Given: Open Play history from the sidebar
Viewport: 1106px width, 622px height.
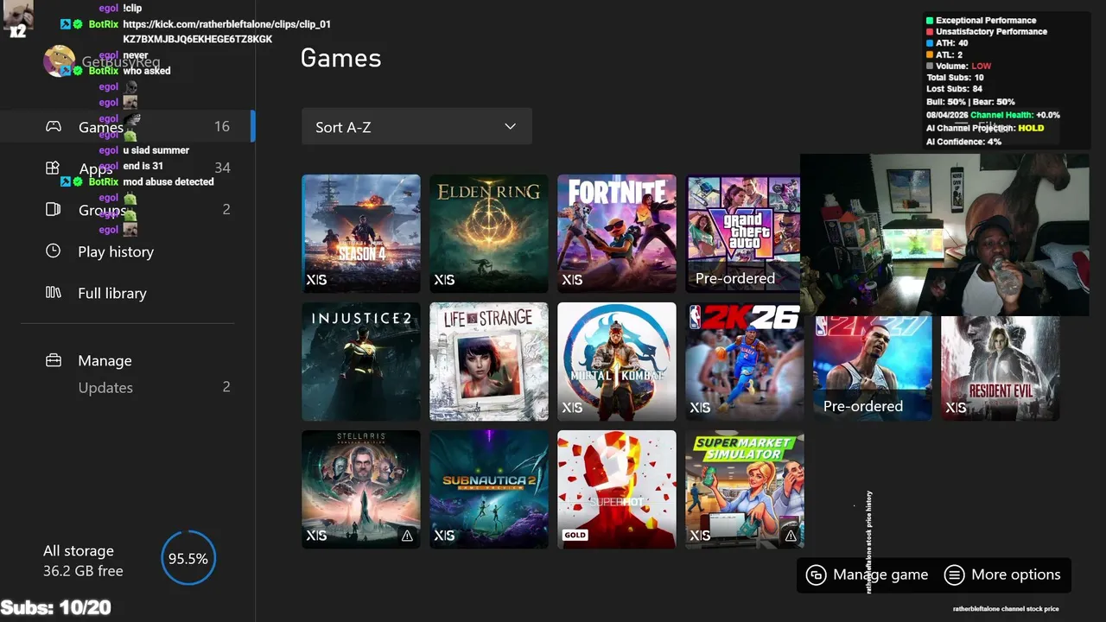Looking at the screenshot, I should [116, 251].
